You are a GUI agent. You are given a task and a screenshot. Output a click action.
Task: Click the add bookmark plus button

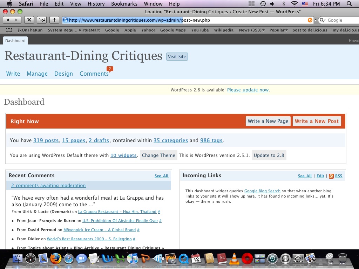(54, 20)
